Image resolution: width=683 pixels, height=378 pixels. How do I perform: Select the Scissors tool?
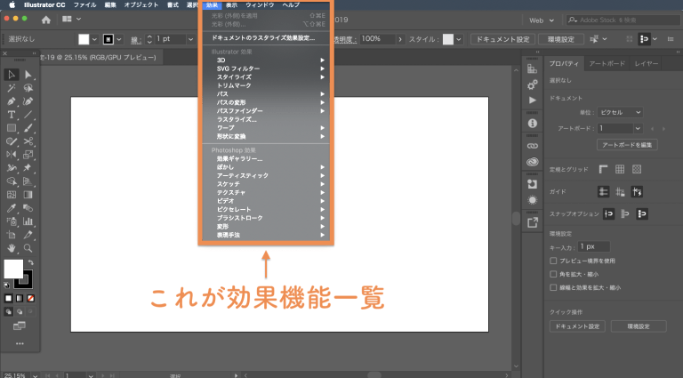28,141
